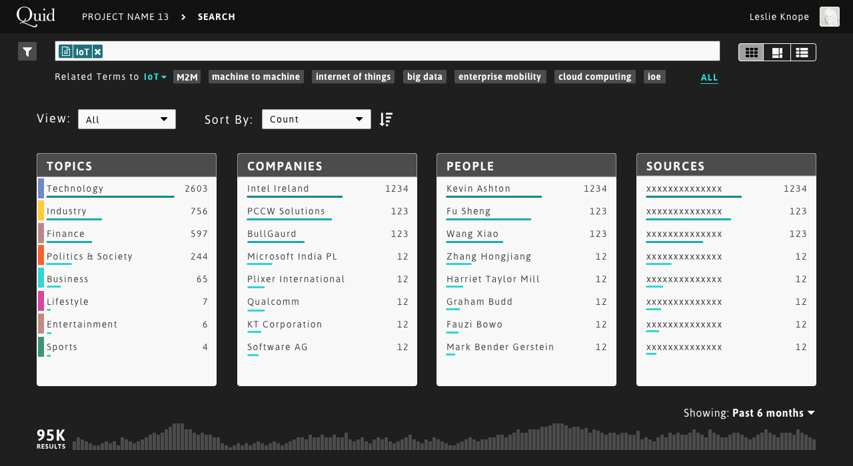853x466 pixels.
Task: Add related term big data
Action: coord(425,77)
